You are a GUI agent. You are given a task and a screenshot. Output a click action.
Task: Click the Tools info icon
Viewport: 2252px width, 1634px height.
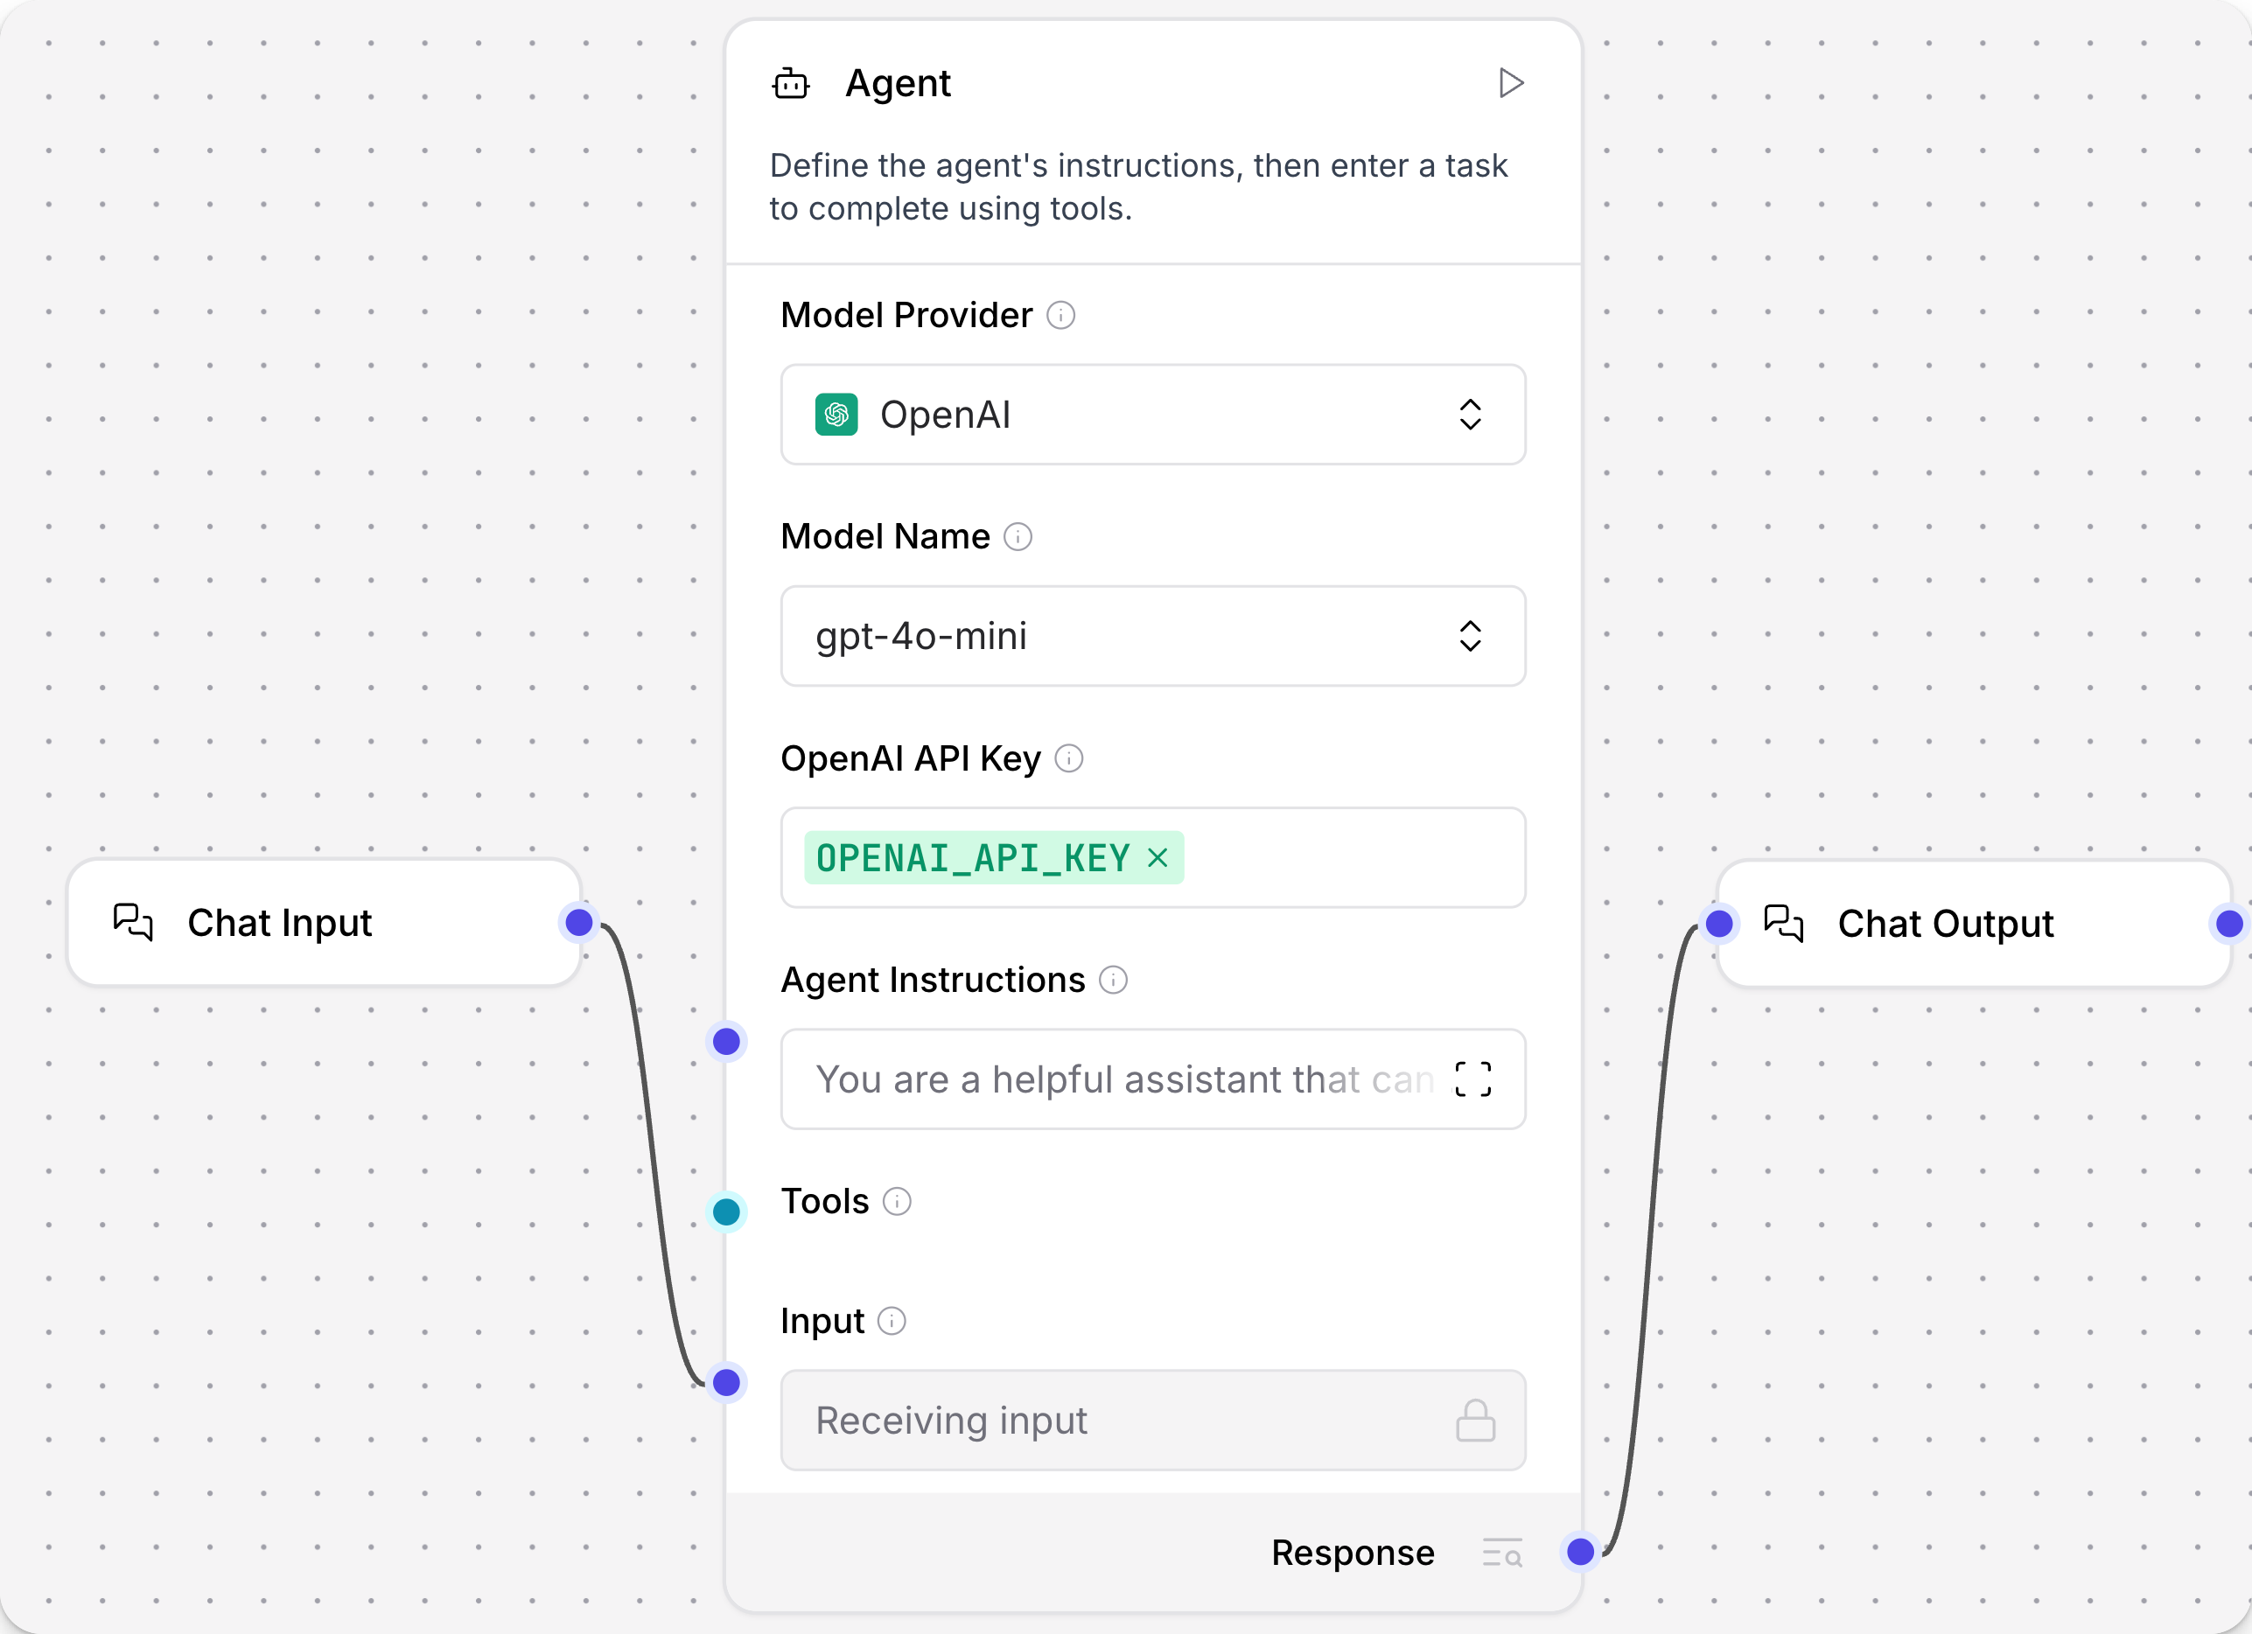point(898,1201)
